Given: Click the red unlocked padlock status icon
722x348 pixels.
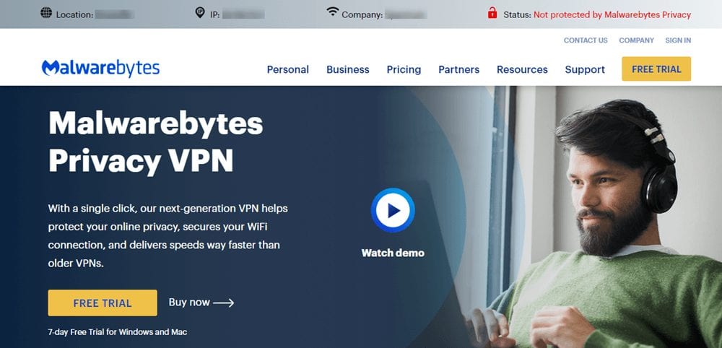Looking at the screenshot, I should (x=492, y=12).
